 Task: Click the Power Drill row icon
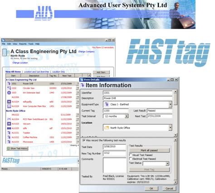tap(9, 84)
